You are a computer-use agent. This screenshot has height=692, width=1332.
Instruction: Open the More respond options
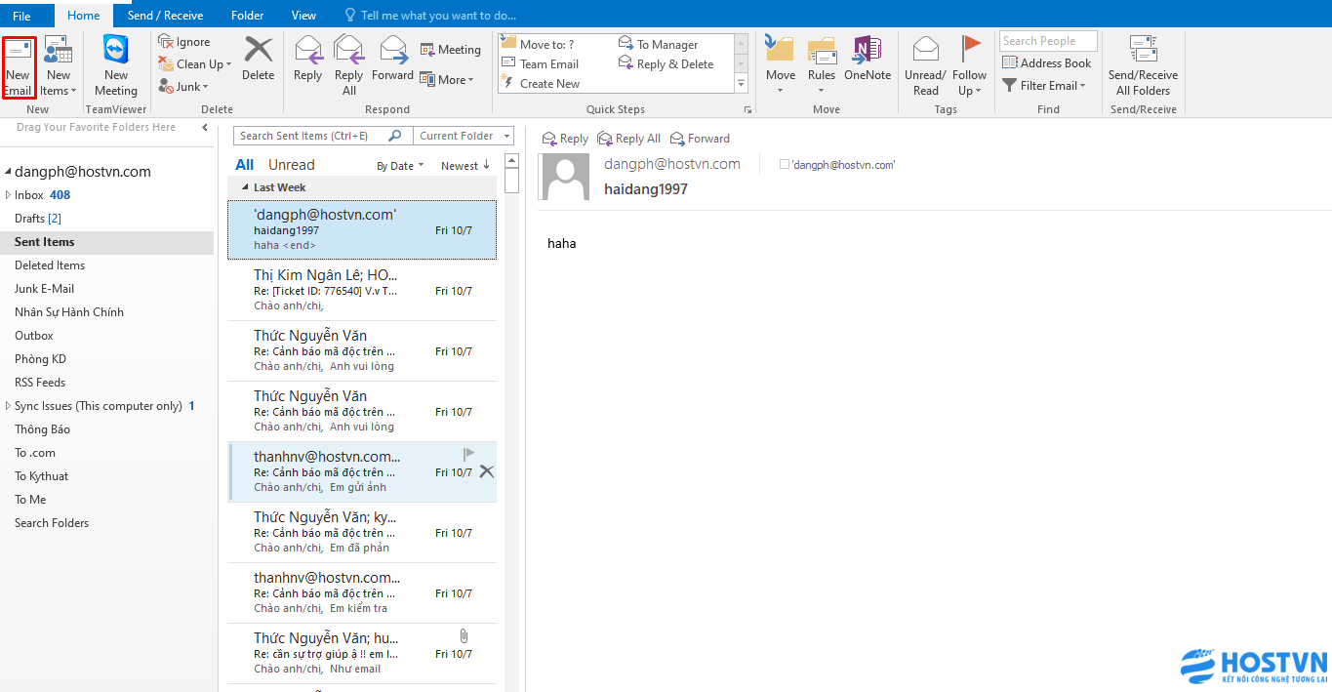point(447,79)
